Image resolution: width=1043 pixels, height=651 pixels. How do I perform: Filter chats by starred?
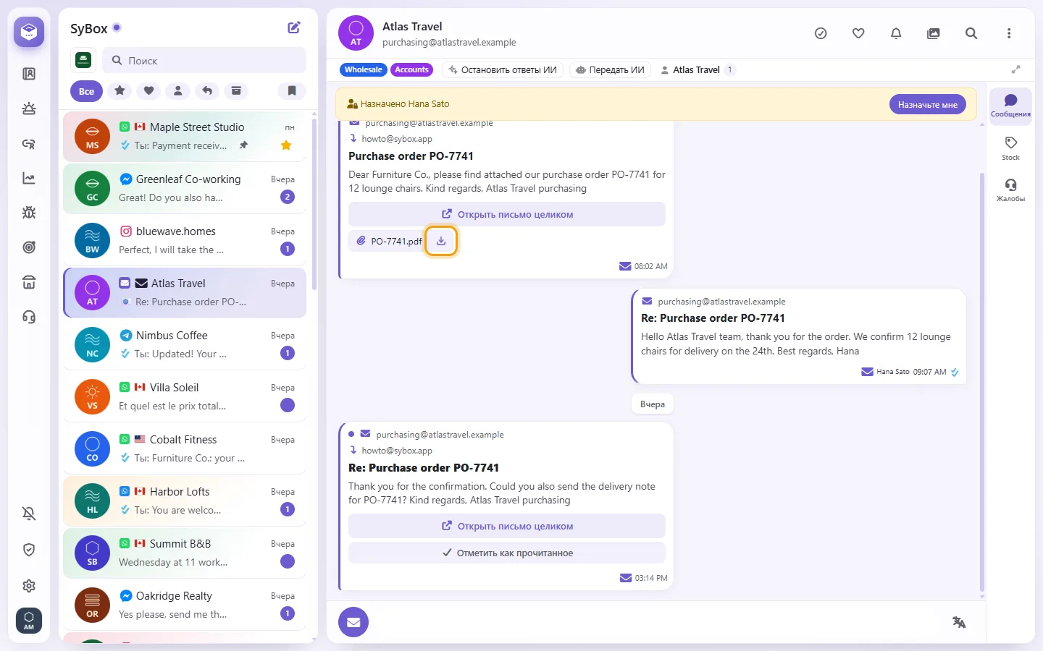120,90
